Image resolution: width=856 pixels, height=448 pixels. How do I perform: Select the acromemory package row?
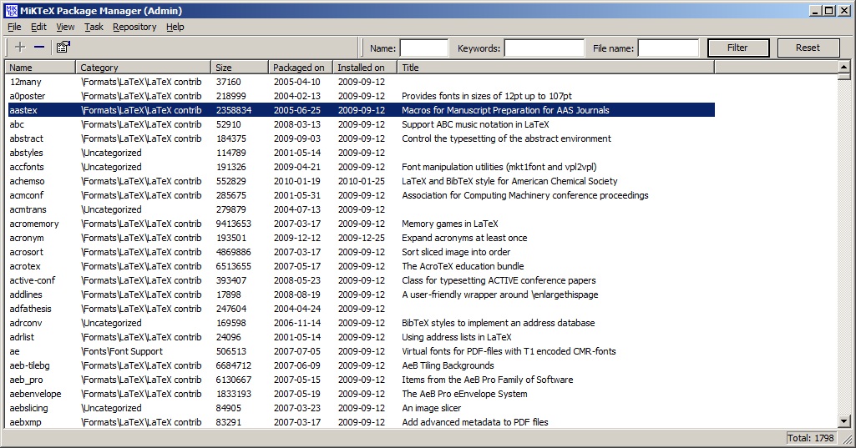click(x=362, y=224)
